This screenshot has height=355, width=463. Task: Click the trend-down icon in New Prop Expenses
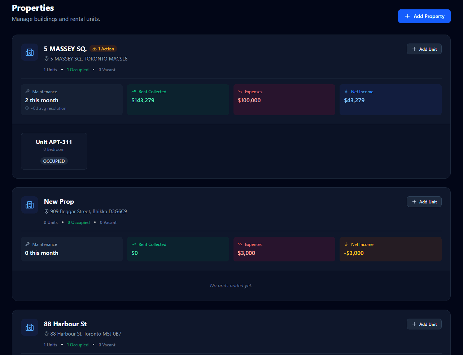tap(240, 244)
